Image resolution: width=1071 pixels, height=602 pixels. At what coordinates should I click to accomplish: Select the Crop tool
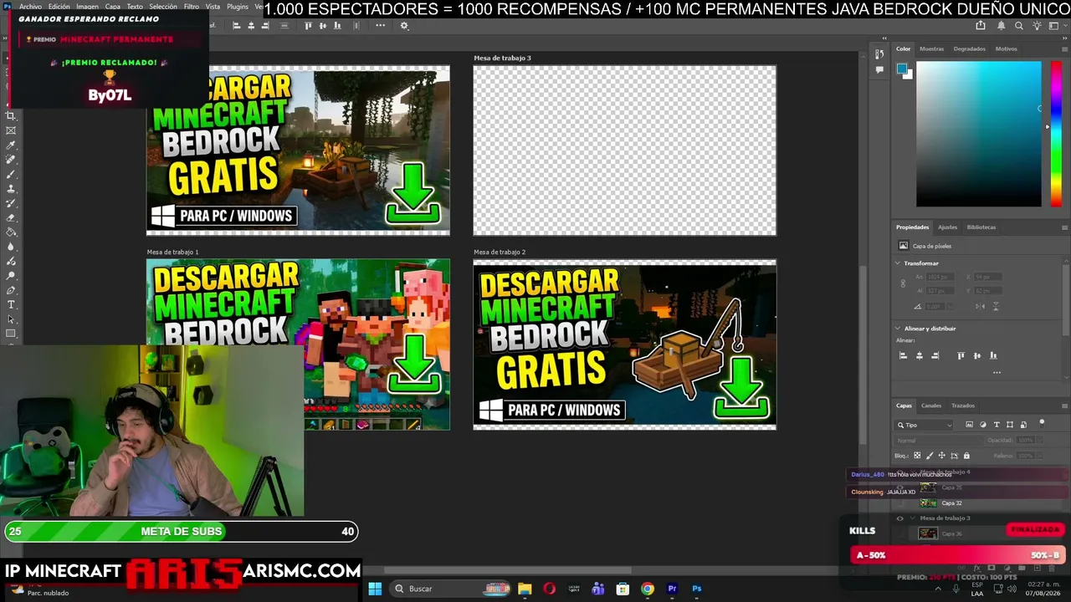11,116
